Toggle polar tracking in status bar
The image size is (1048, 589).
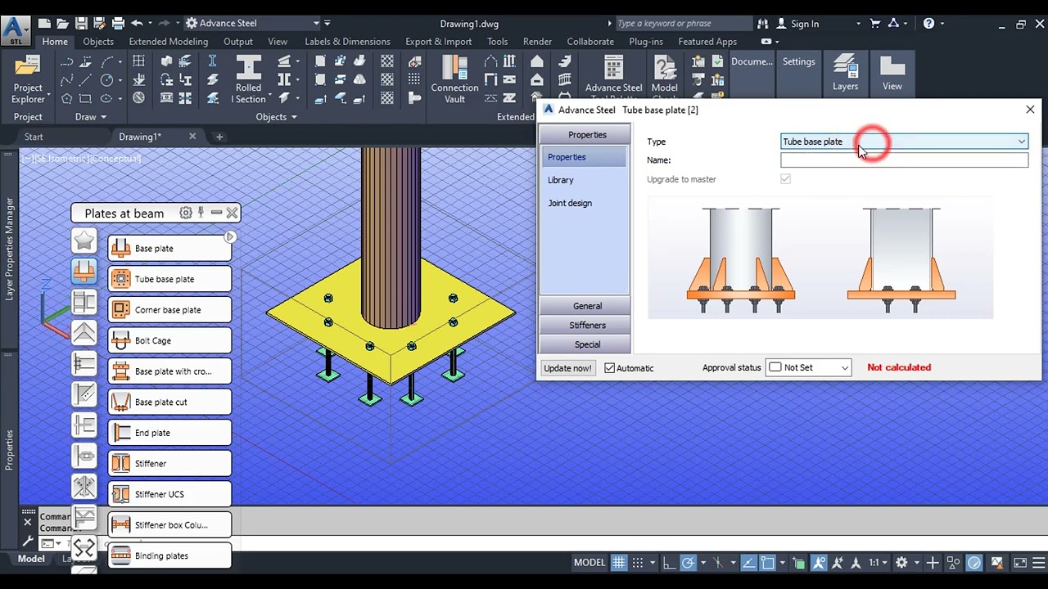point(688,563)
